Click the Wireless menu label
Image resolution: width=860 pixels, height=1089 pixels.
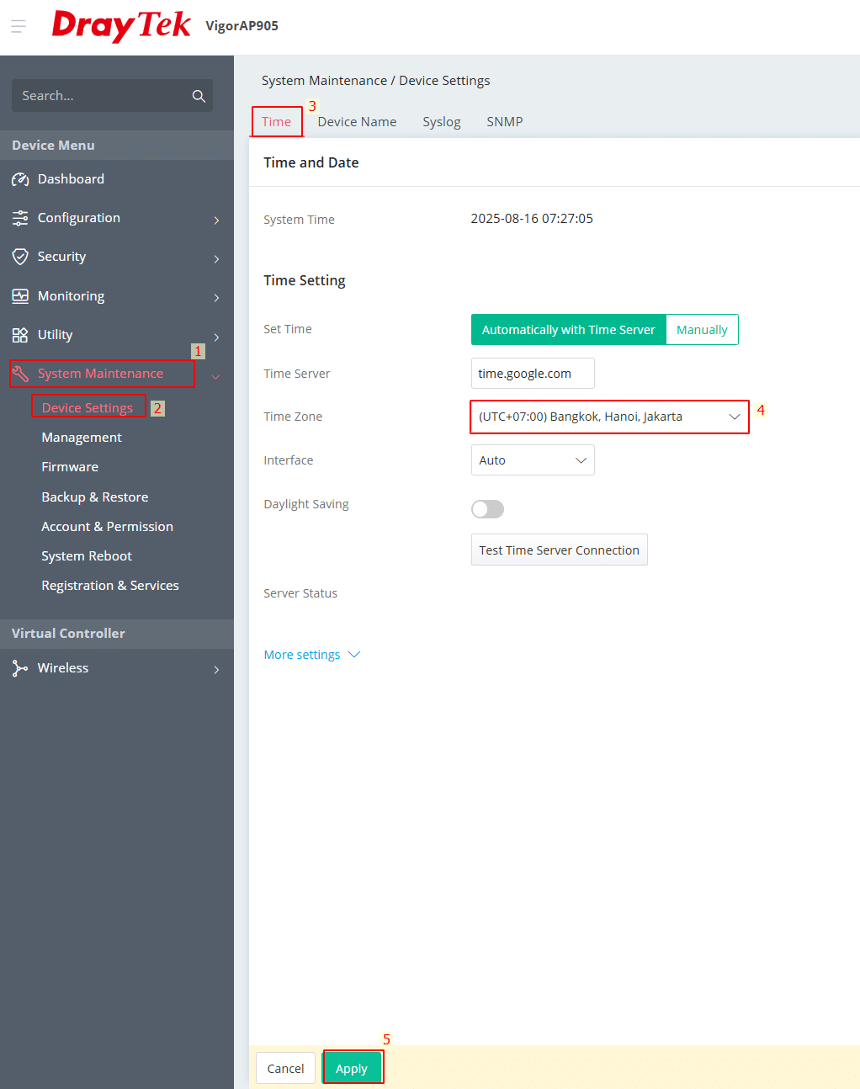pyautogui.click(x=63, y=668)
